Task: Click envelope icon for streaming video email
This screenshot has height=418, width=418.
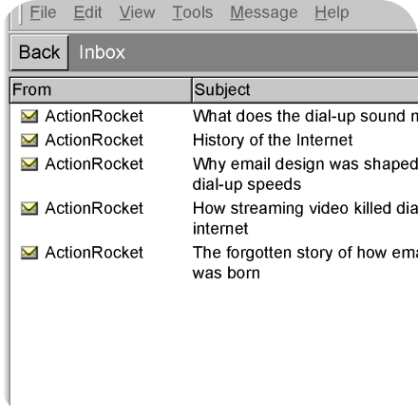Action: 29,208
